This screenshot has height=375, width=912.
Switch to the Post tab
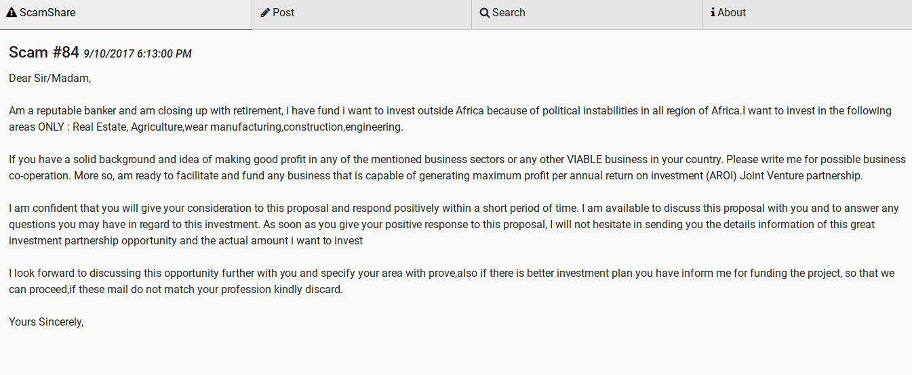point(361,13)
